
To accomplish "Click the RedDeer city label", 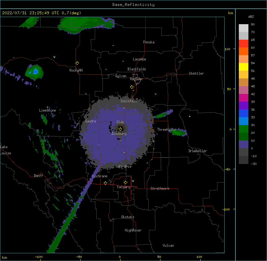I will (x=136, y=79).
